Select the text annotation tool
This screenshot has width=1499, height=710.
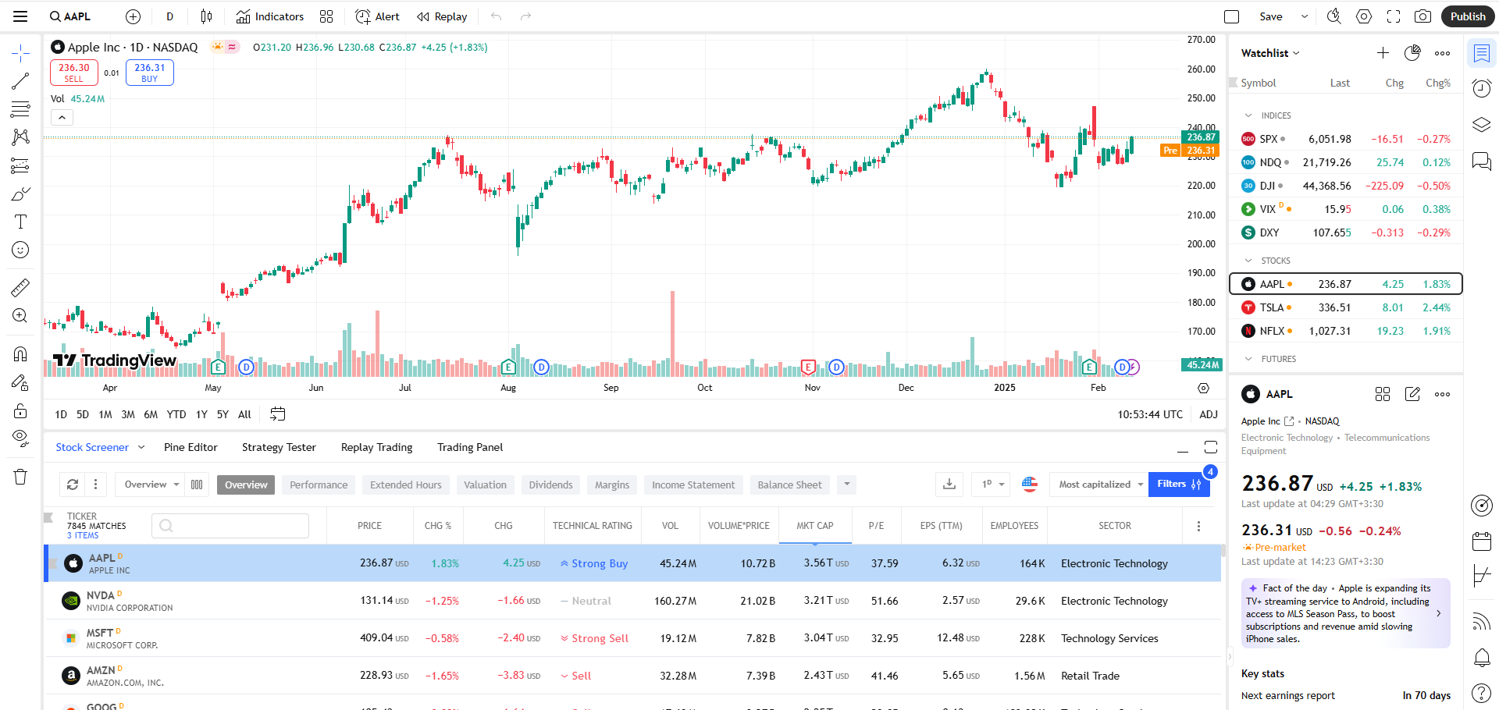pos(20,222)
